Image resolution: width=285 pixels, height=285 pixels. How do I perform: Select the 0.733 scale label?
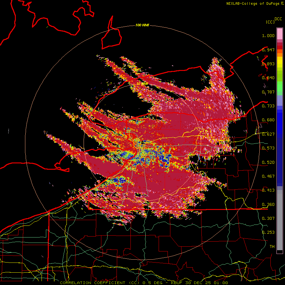(x=268, y=106)
